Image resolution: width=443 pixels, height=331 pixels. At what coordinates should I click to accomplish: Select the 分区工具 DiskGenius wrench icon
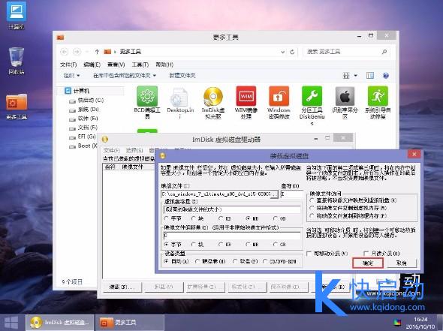coord(312,97)
